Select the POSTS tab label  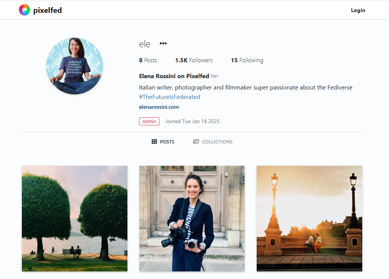[x=167, y=142]
